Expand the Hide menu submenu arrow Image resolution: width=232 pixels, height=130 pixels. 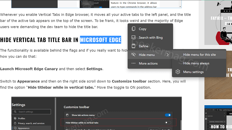coord(167,55)
